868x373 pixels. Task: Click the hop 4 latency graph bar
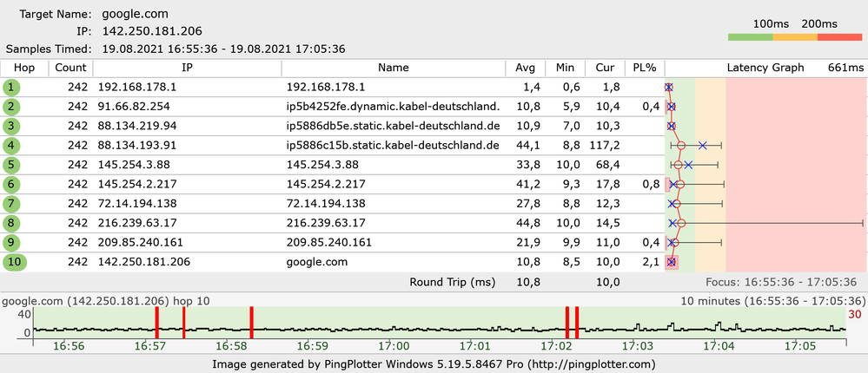(696, 146)
